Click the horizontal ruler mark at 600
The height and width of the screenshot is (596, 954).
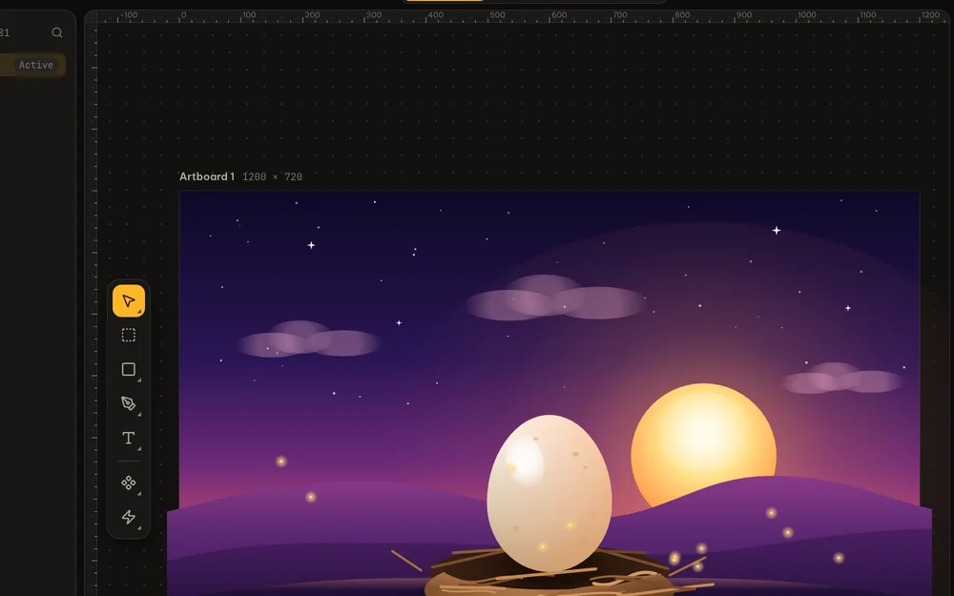[x=558, y=15]
